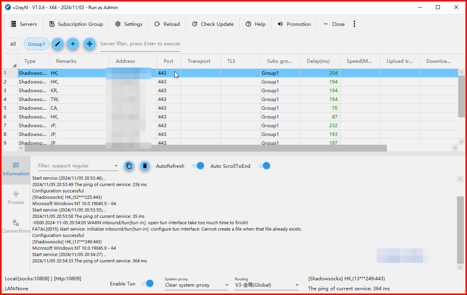
Task: Click the FATAL[0015] log line
Action: click(x=167, y=229)
